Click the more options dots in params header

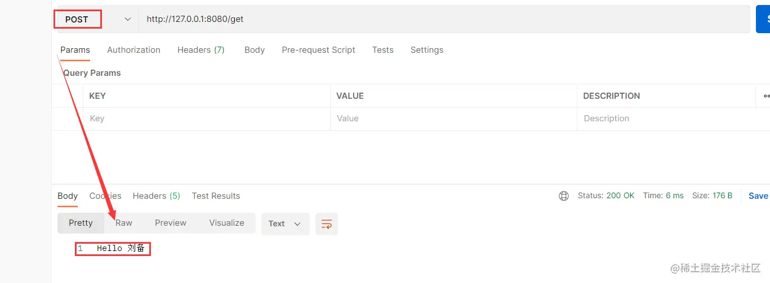click(x=766, y=96)
